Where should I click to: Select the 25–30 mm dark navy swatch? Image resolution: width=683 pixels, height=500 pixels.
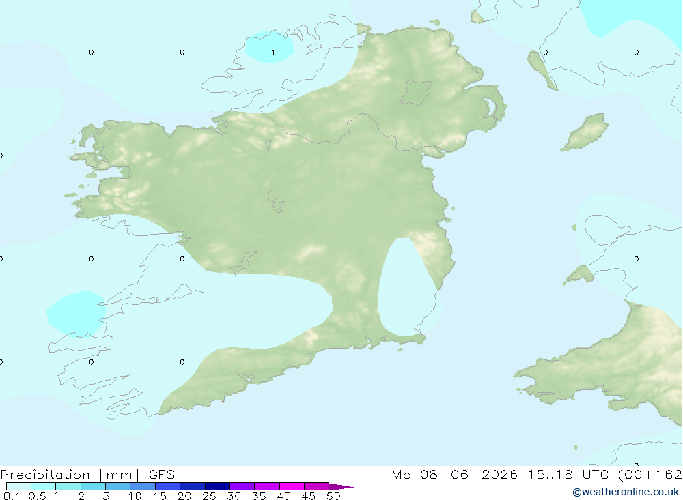217,486
